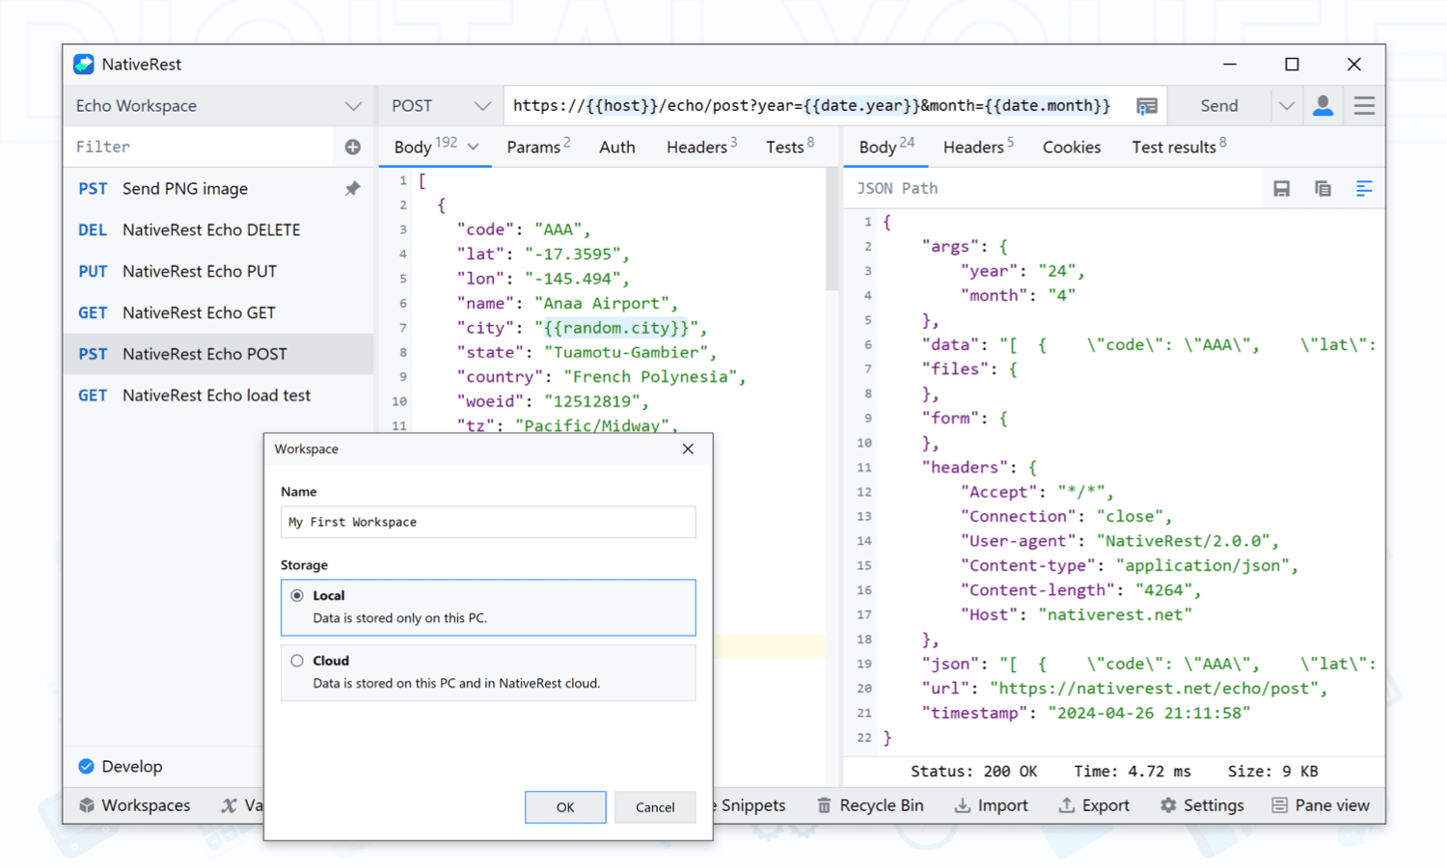
Task: Toggle the Develop environment checkmark
Action: coord(87,767)
